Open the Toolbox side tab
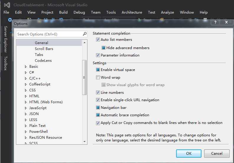234x163 pixels. [x=6, y=63]
